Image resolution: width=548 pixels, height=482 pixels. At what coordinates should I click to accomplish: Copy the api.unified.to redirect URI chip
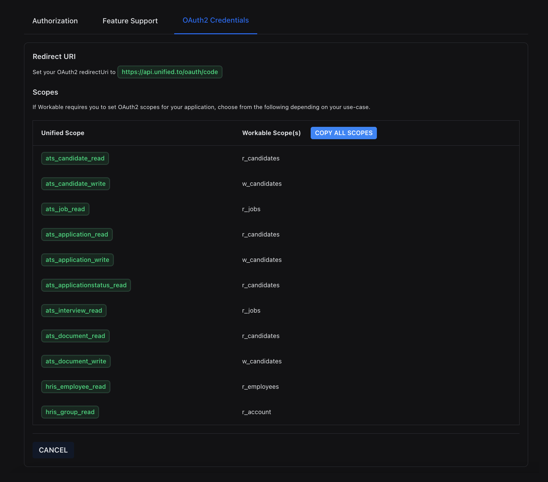pos(170,72)
